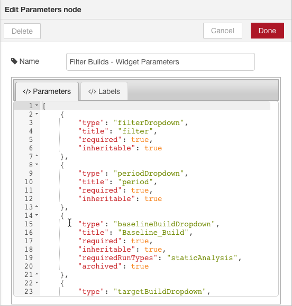The height and width of the screenshot is (306, 292).
Task: Collapse the object fold arrow on line 8
Action: point(37,165)
